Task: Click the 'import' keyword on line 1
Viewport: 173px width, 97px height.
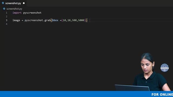Action: tap(17, 13)
